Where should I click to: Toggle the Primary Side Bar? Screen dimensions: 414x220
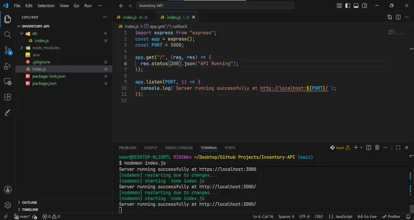348,5
